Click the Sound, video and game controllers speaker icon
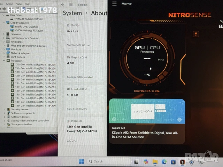Image resolution: width=223 pixels, height=167 pixels. pos(8,120)
